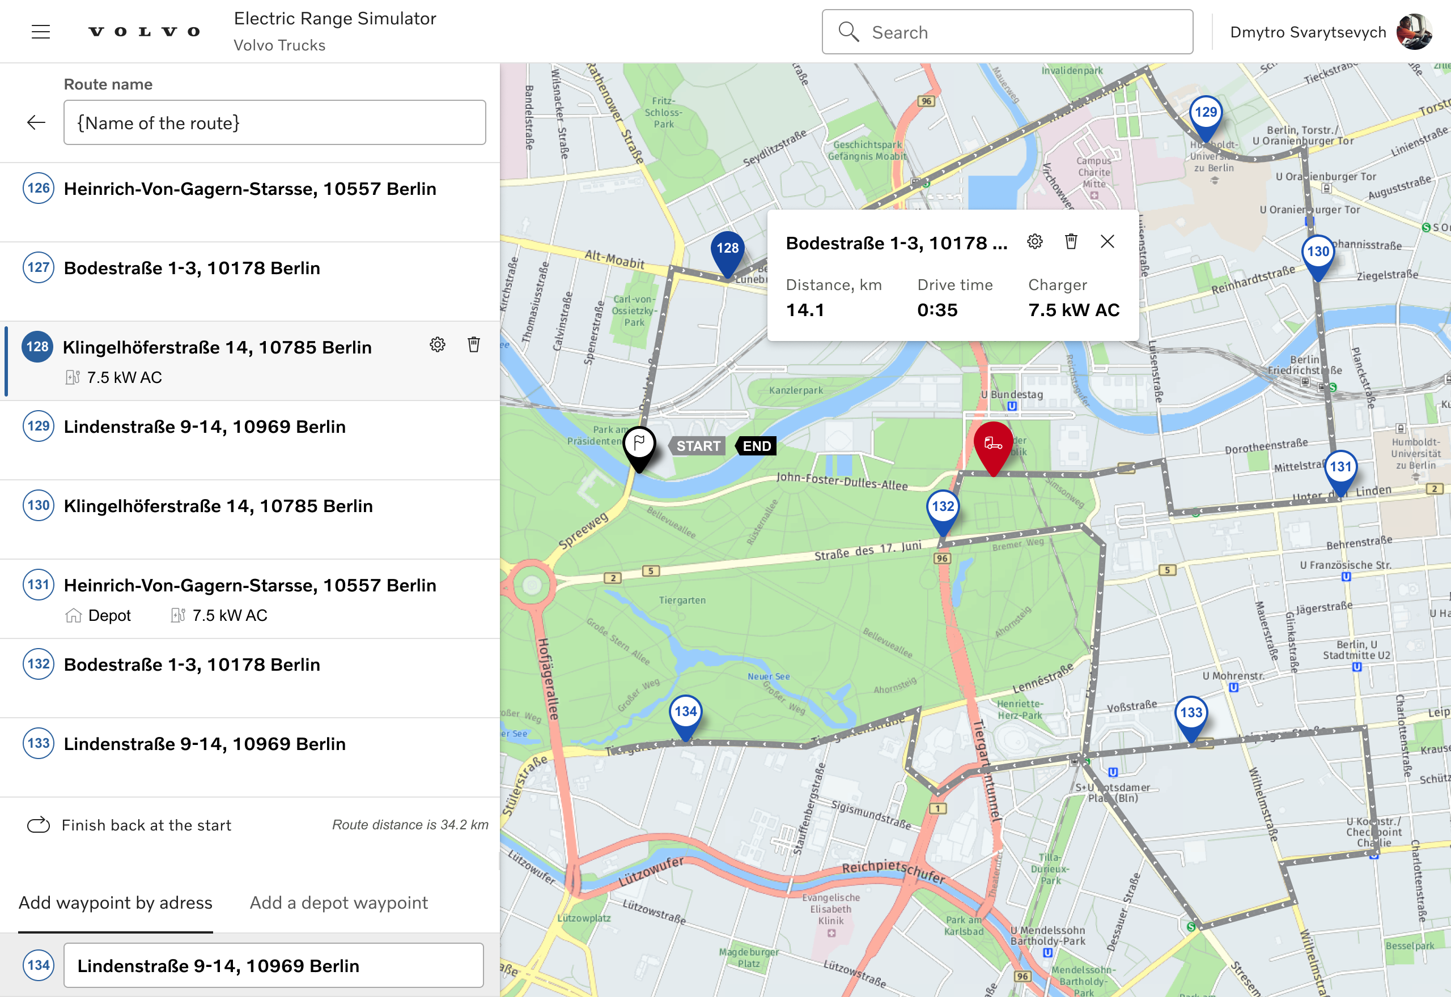Click the END label on the map

756,446
